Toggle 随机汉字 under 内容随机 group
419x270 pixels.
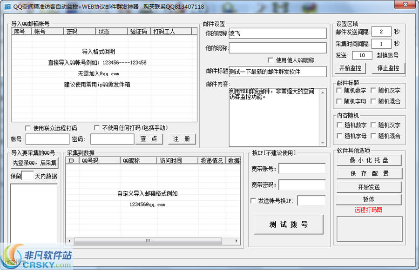(x=373, y=125)
